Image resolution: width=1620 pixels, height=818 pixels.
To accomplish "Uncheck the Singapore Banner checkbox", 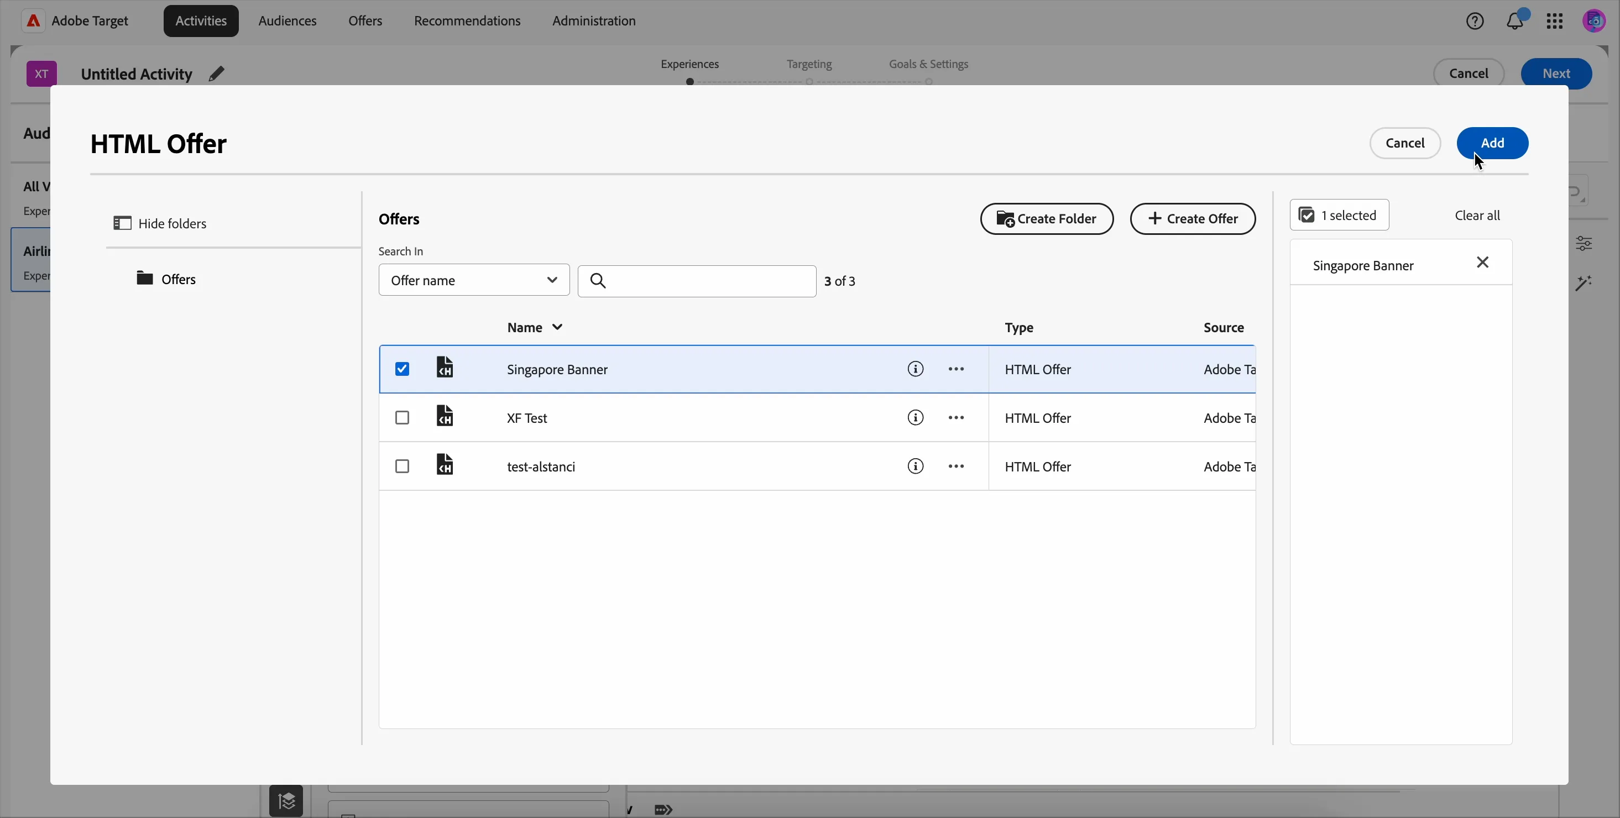I will (403, 369).
